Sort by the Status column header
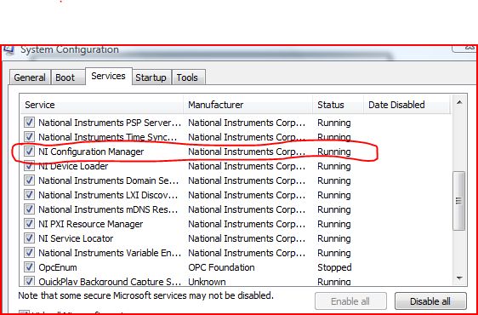 (338, 105)
